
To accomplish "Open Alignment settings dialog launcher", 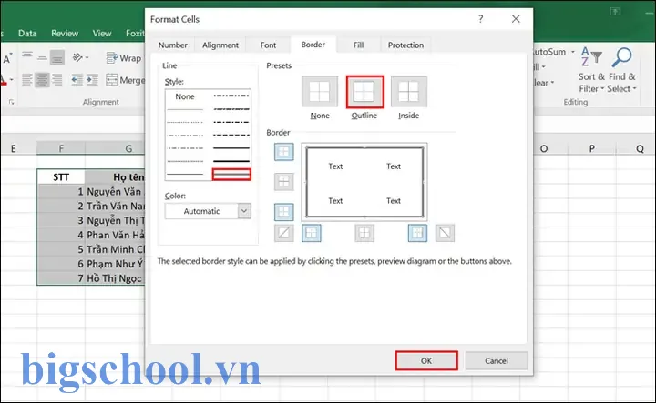I will 11,102.
